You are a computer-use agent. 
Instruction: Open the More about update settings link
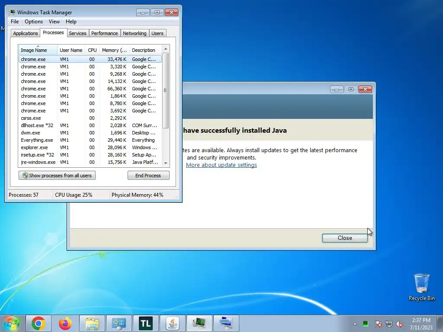tap(221, 165)
